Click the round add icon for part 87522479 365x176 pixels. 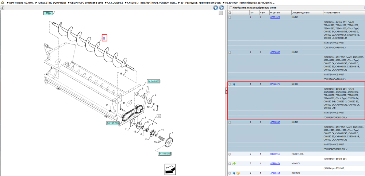pyautogui.click(x=230, y=84)
